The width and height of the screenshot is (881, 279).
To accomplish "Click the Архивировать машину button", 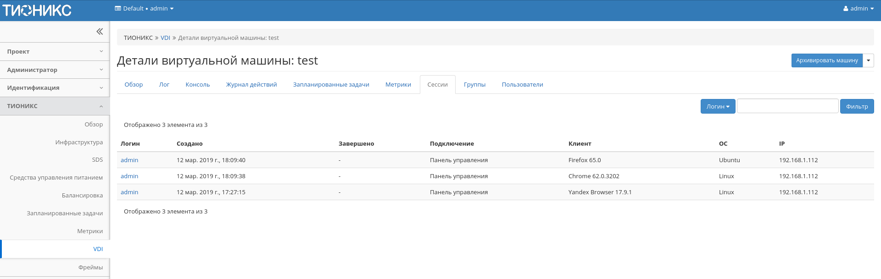I will [826, 60].
